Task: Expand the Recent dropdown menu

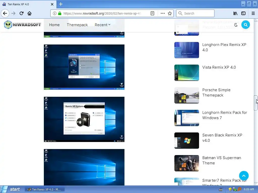Action: point(103,25)
